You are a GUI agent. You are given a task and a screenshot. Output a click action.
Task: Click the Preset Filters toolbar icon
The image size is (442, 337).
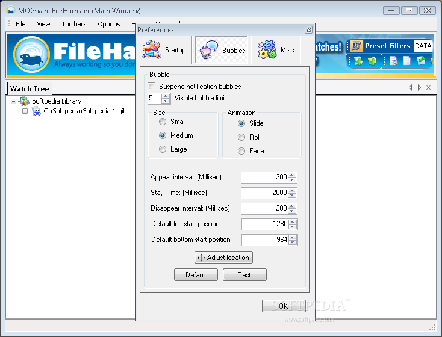(356, 46)
